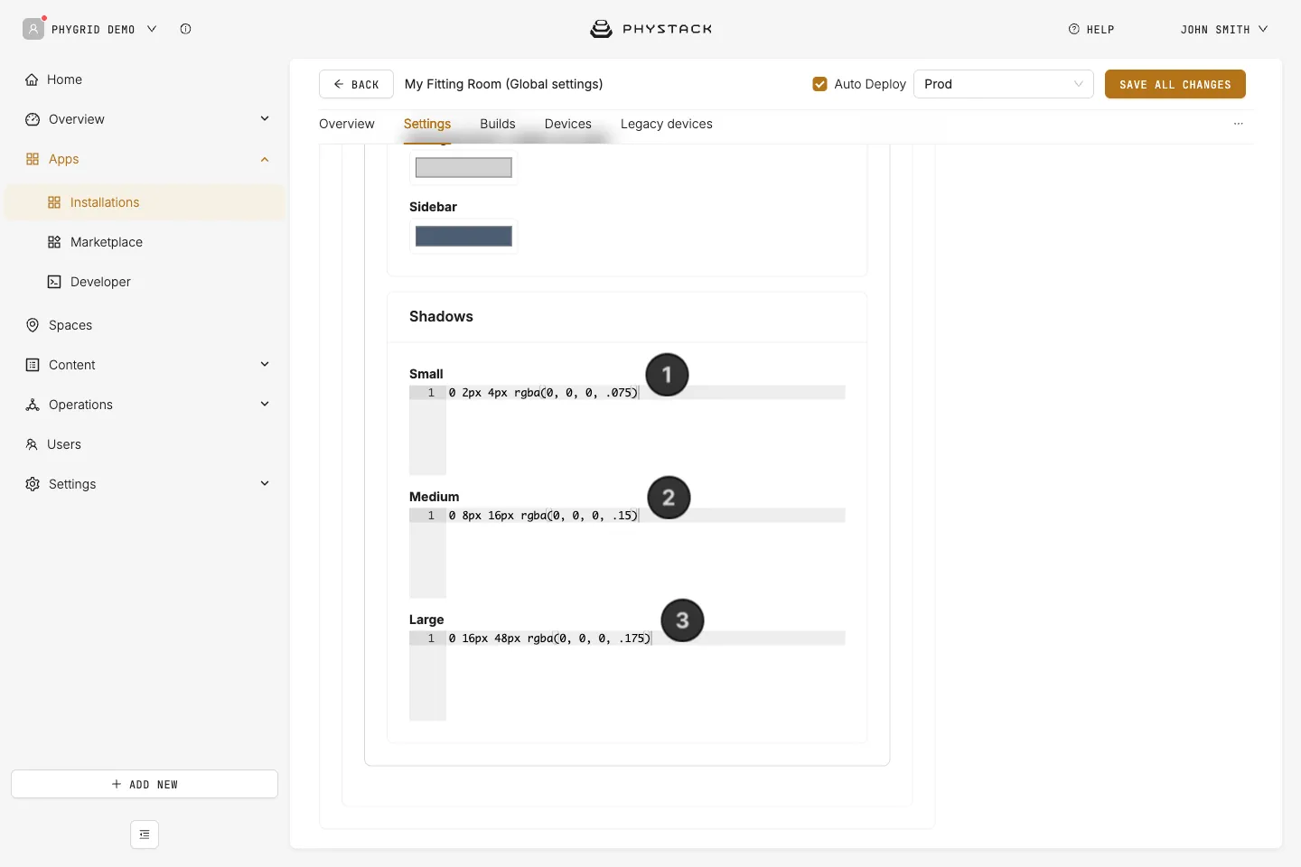Click the Help link
This screenshot has width=1301, height=867.
coord(1091,29)
